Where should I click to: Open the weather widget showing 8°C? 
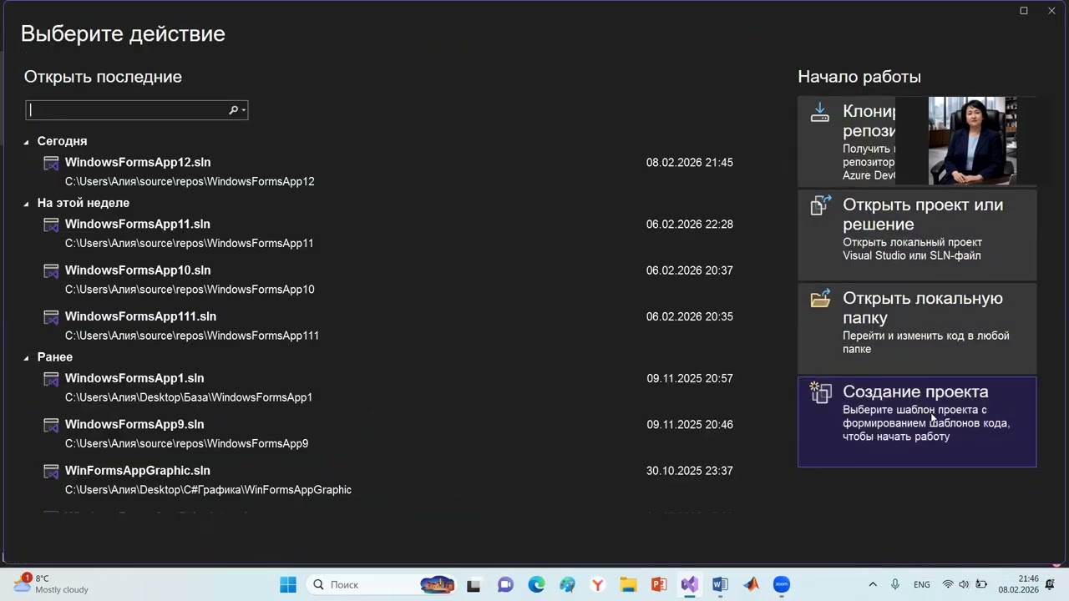click(x=52, y=583)
